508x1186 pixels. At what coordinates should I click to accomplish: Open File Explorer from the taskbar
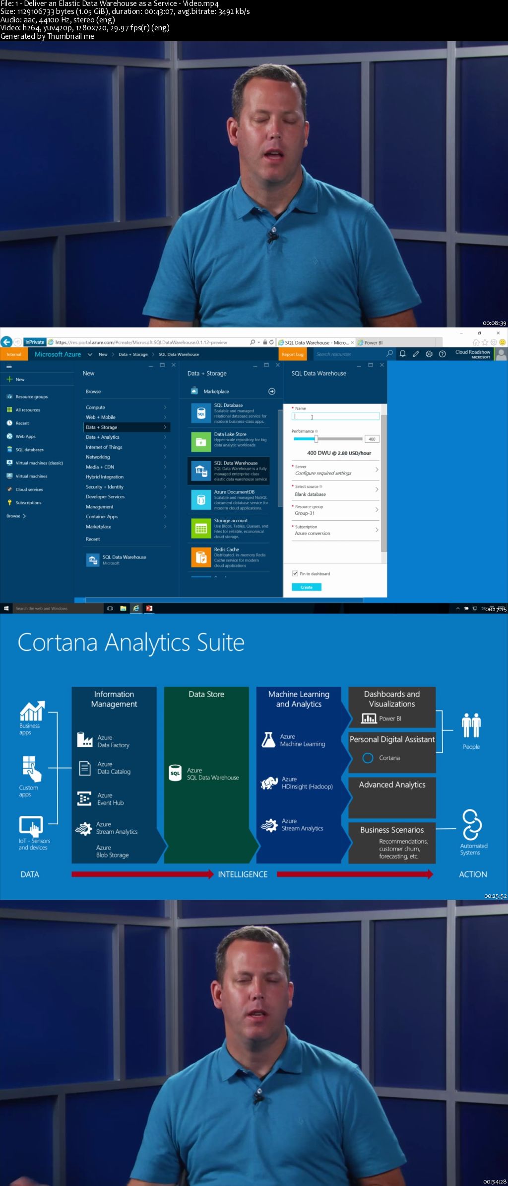coord(123,608)
